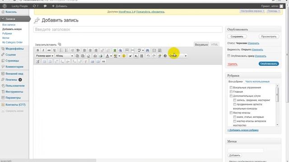Viewport: 289px width, 162px height.
Task: Open spellchecker language dropdown arrow
Action: click(x=143, y=50)
